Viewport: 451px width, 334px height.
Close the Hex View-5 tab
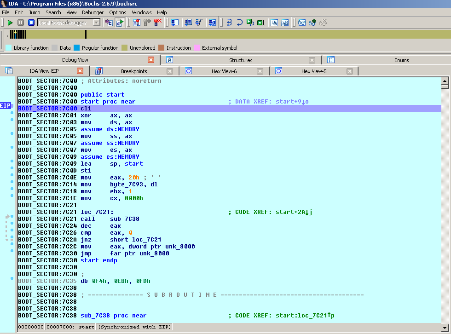coord(350,71)
